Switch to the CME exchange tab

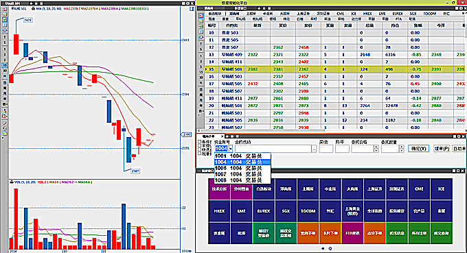341,14
